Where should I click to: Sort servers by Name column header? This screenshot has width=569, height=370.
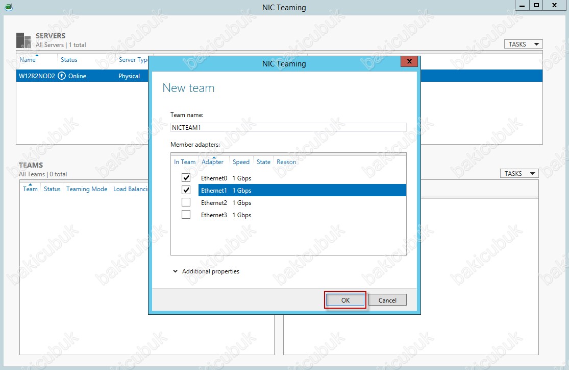(28, 60)
